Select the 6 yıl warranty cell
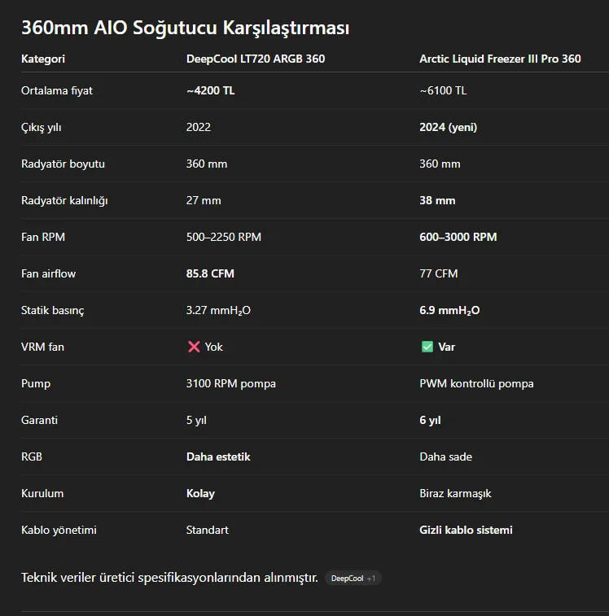Image resolution: width=609 pixels, height=616 pixels. tap(430, 420)
